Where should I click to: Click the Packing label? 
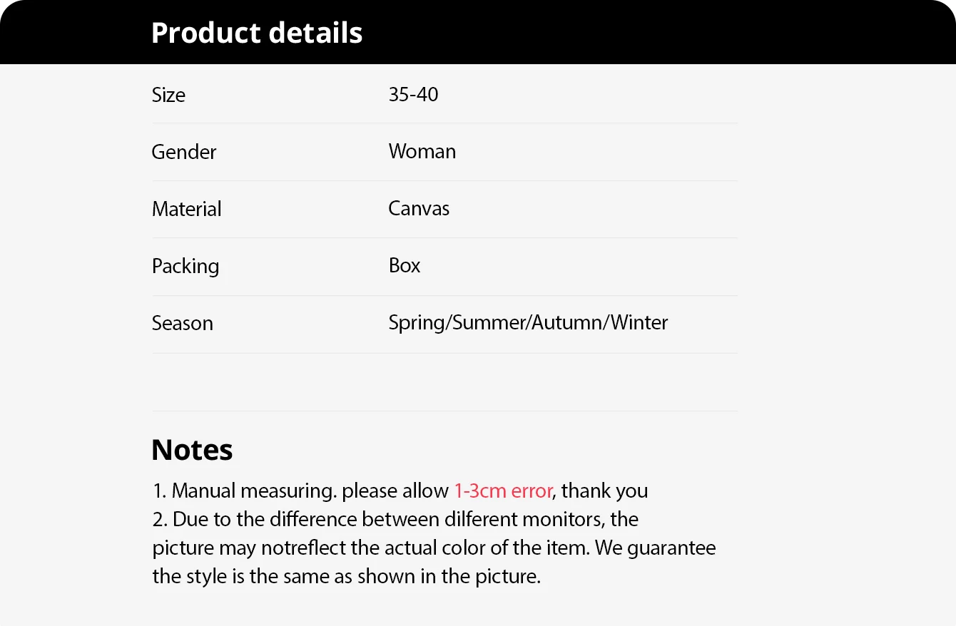pyautogui.click(x=185, y=266)
